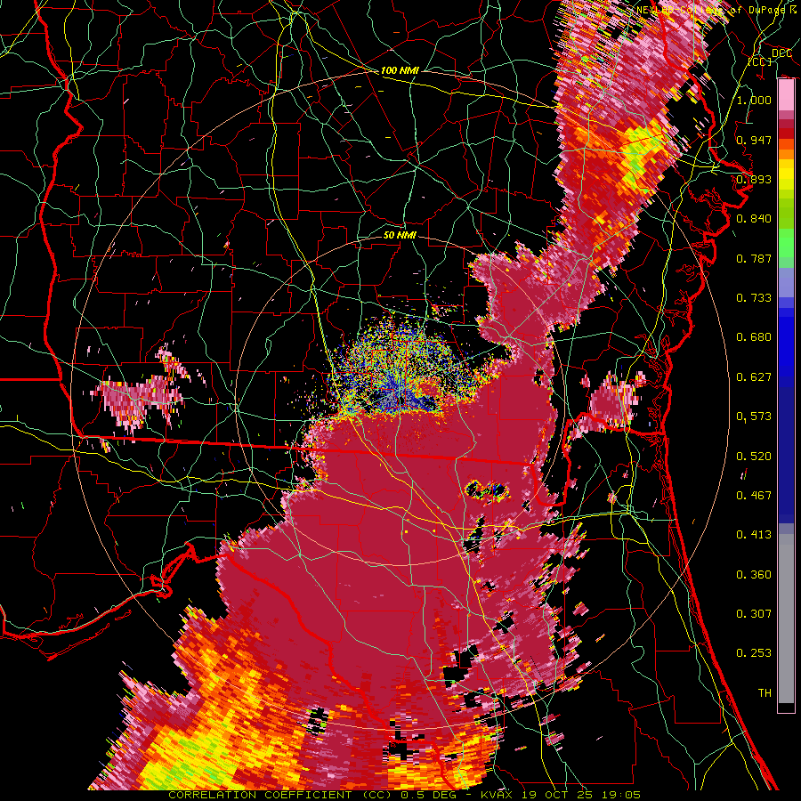Viewport: 801px width, 801px height.
Task: Click the 0.733 value on the legend
Action: 754,298
